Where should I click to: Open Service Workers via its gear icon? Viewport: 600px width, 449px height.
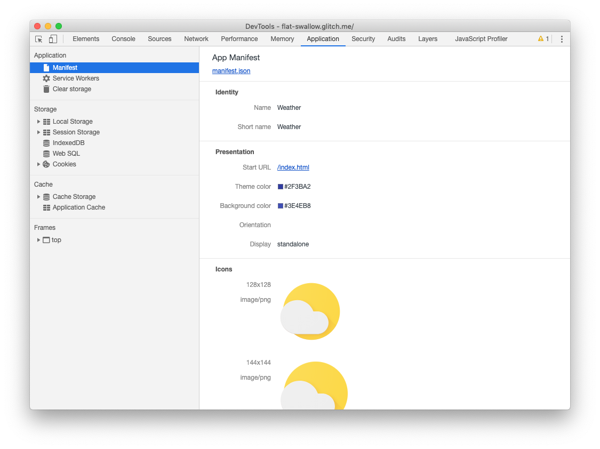coord(47,78)
